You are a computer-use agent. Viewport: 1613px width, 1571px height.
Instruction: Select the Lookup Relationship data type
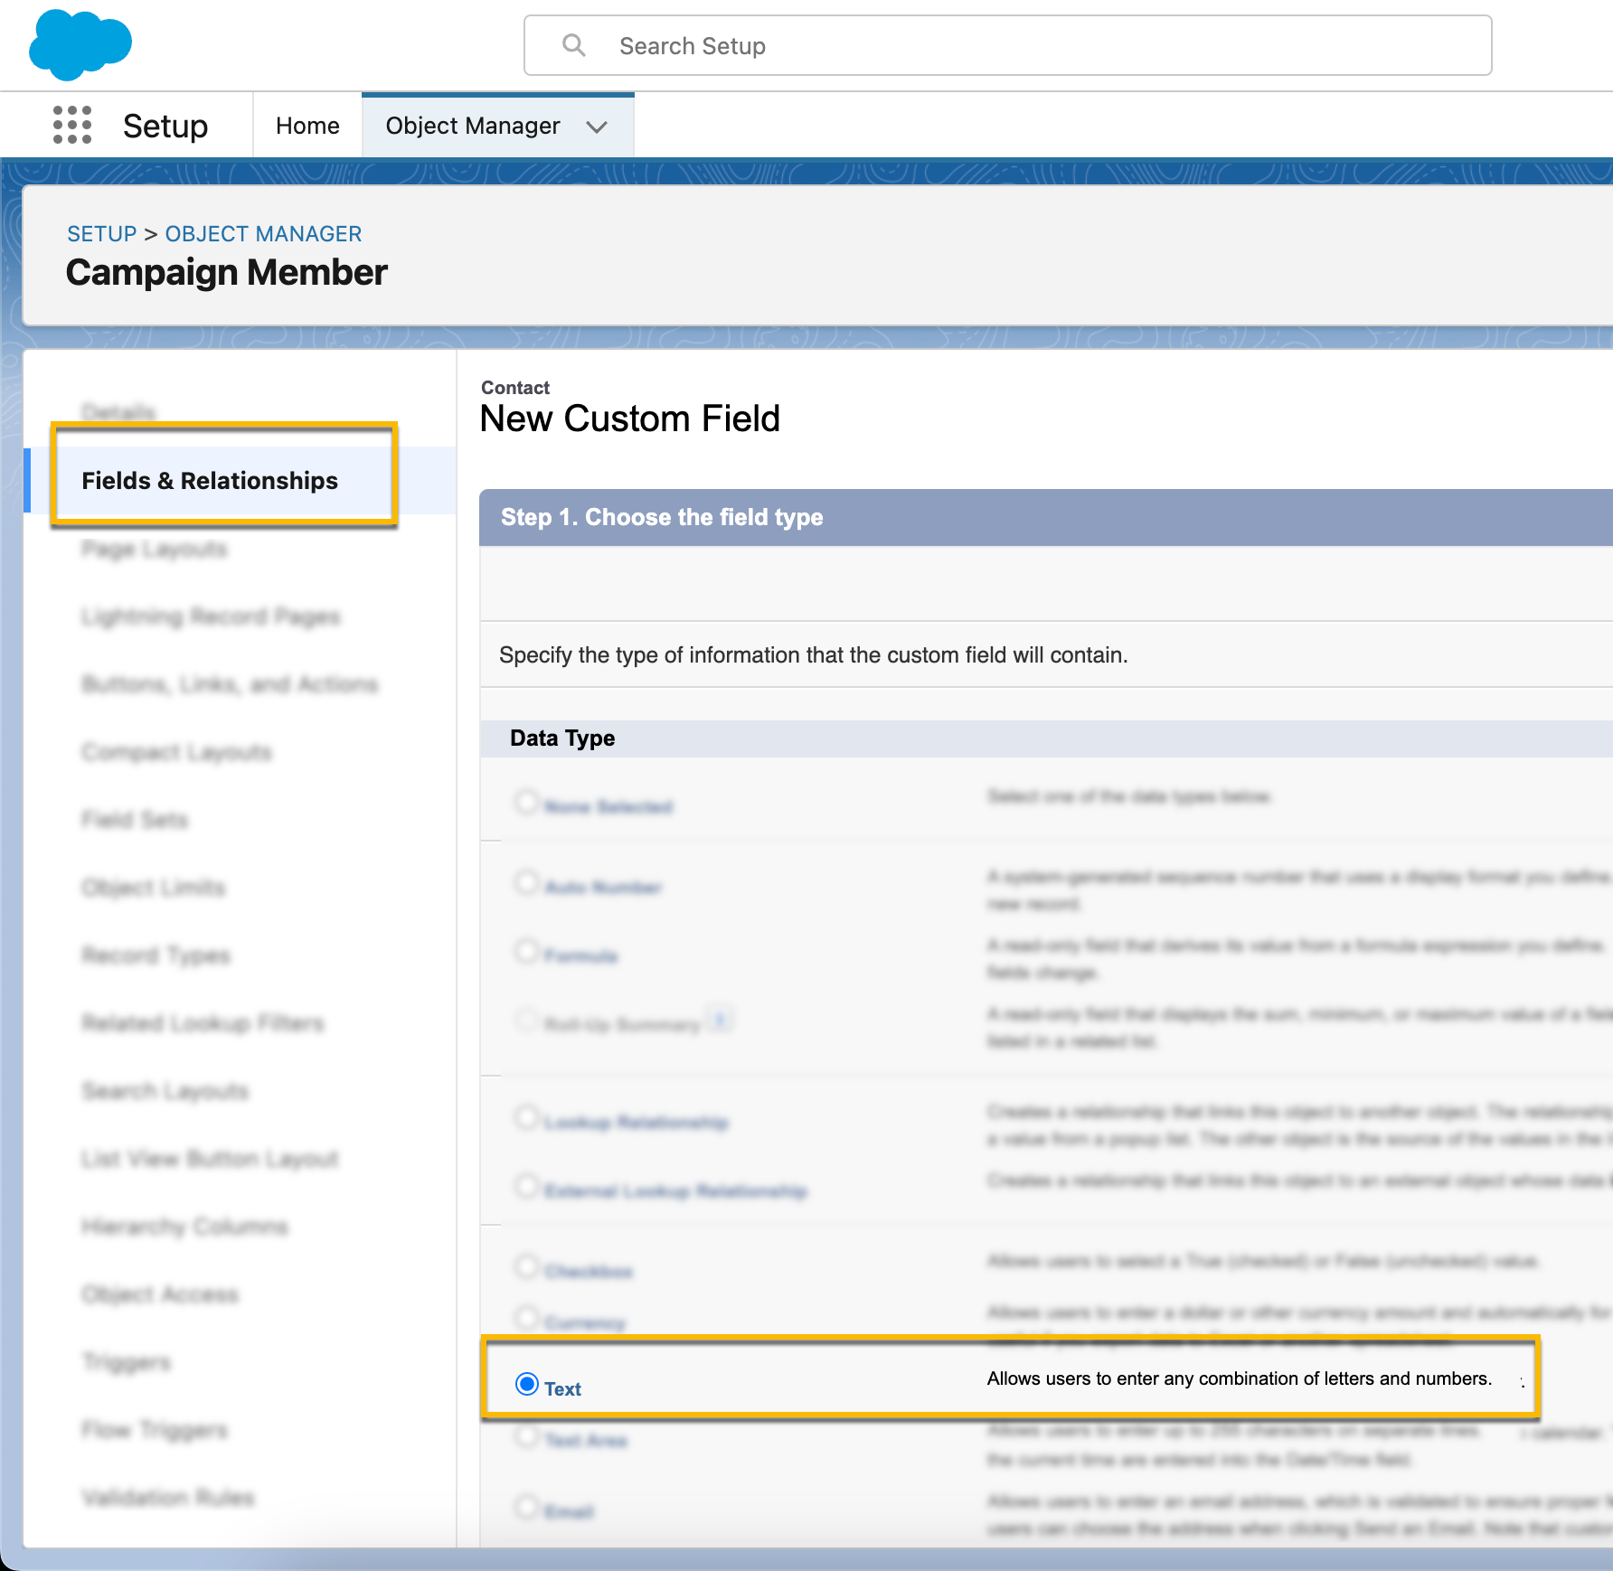coord(527,1118)
